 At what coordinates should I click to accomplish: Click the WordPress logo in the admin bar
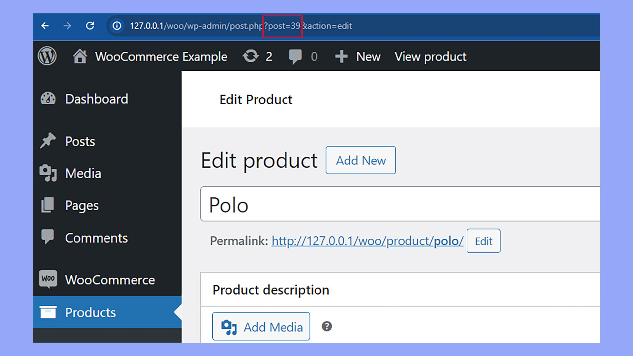pyautogui.click(x=47, y=56)
